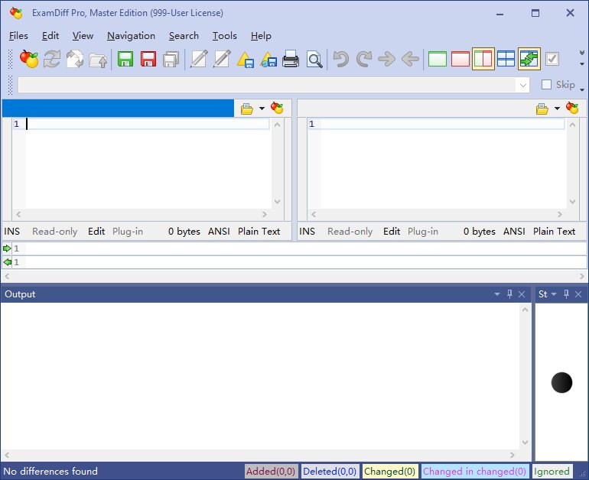
Task: Click the Re-compare refresh arrows icon
Action: (x=52, y=59)
